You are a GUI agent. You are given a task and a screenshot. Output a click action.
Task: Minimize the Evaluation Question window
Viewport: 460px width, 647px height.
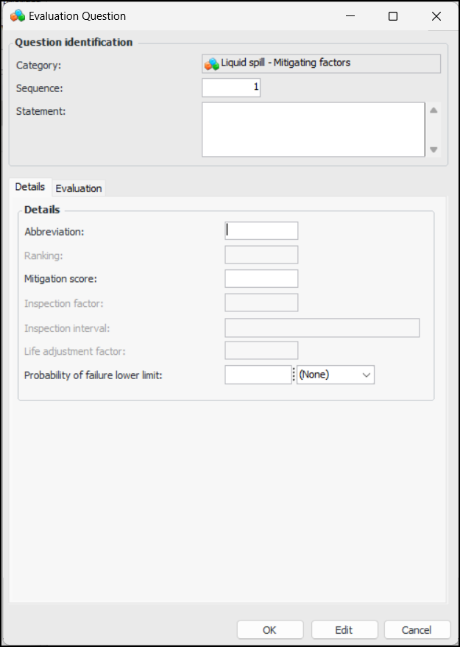[x=350, y=16]
